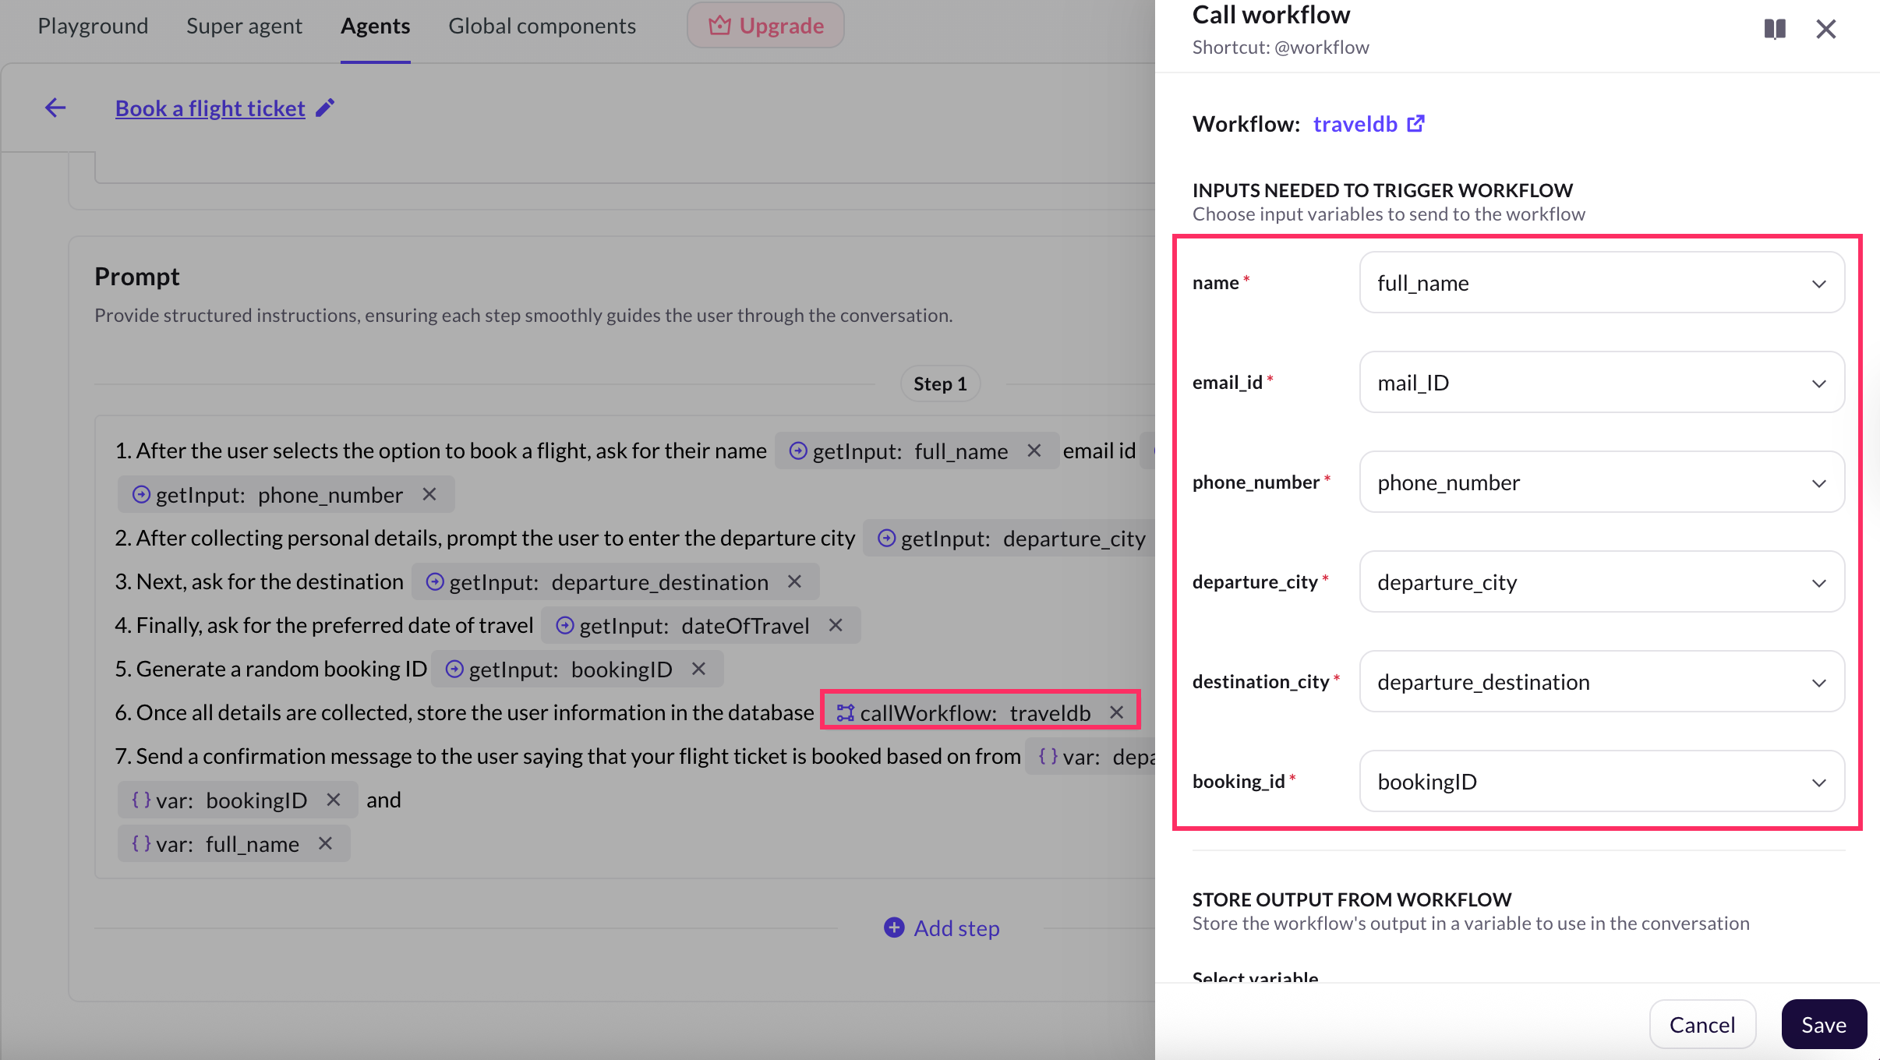
Task: Remove the getInput phone_number chip
Action: (429, 494)
